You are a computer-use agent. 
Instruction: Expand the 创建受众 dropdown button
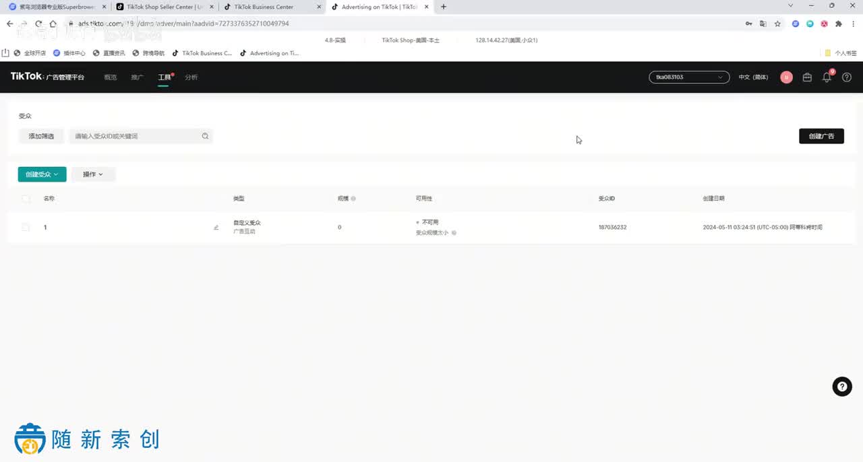(x=42, y=174)
